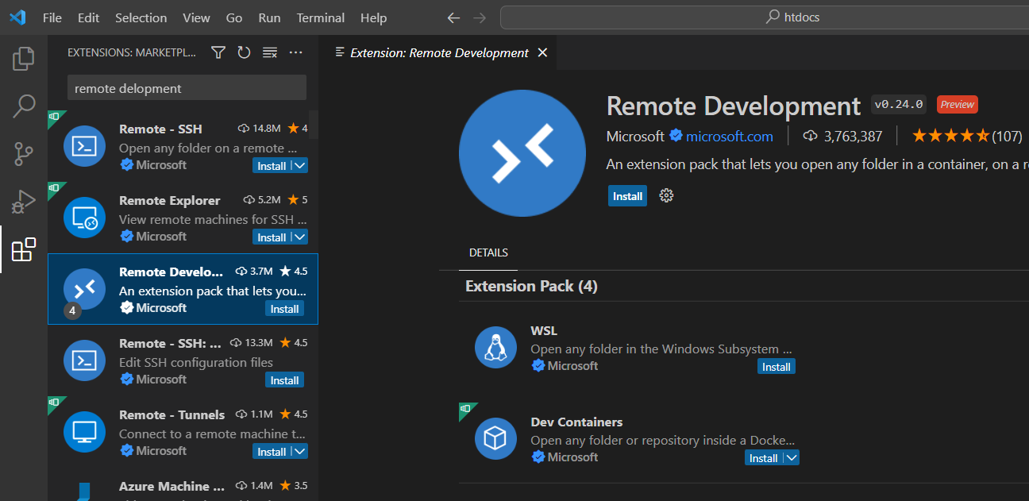Open Dev Containers install dropdown arrow
This screenshot has width=1029, height=501.
click(791, 458)
